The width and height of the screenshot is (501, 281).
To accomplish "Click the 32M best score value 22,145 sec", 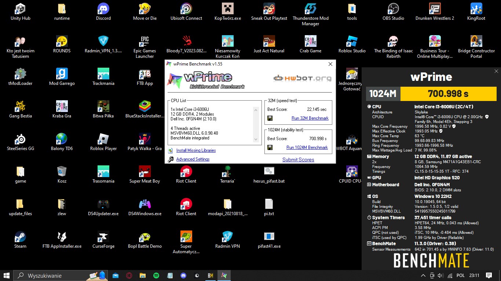I will (x=317, y=109).
